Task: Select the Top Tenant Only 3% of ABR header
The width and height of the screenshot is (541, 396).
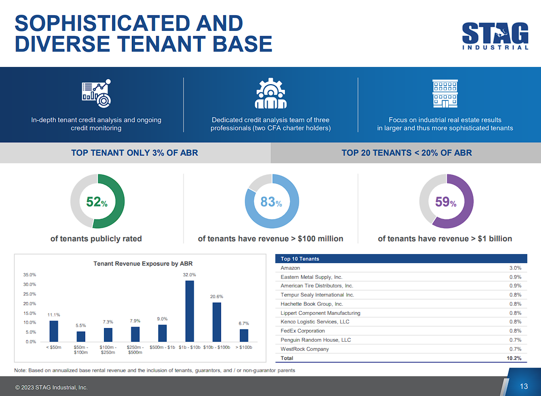Action: [134, 153]
